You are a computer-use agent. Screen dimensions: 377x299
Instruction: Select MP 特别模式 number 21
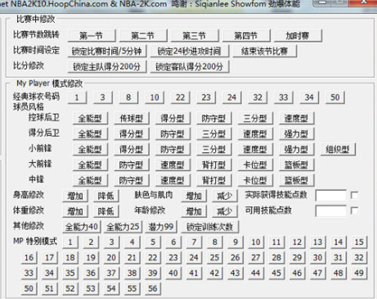(132, 258)
